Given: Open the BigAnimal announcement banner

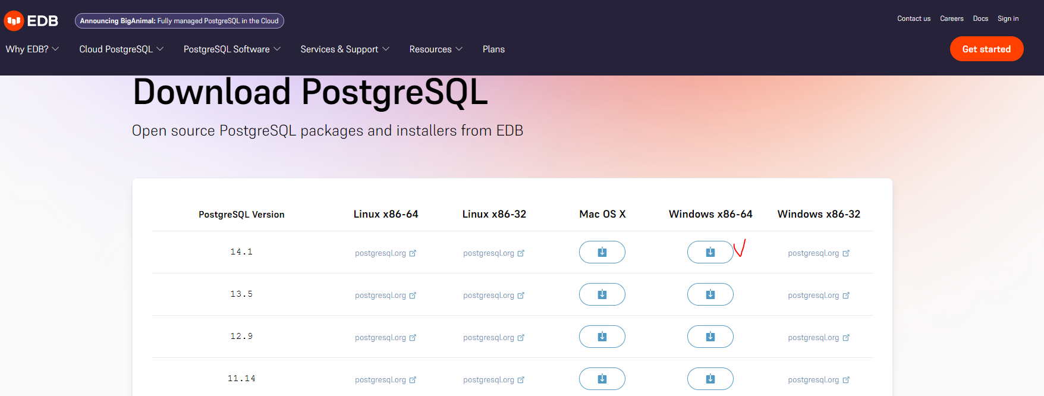Looking at the screenshot, I should pyautogui.click(x=180, y=21).
